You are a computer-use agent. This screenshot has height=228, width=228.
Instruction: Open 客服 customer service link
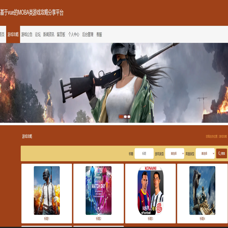[x=99, y=34]
